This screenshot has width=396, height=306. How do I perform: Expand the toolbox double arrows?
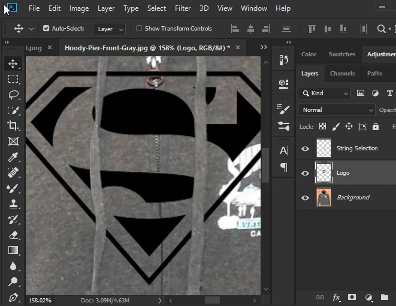point(7,42)
